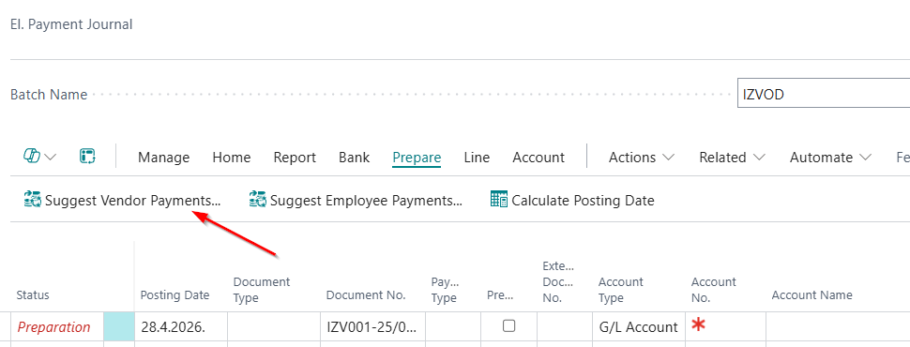This screenshot has height=347, width=910.
Task: Click the Posting Date column header
Action: (174, 294)
